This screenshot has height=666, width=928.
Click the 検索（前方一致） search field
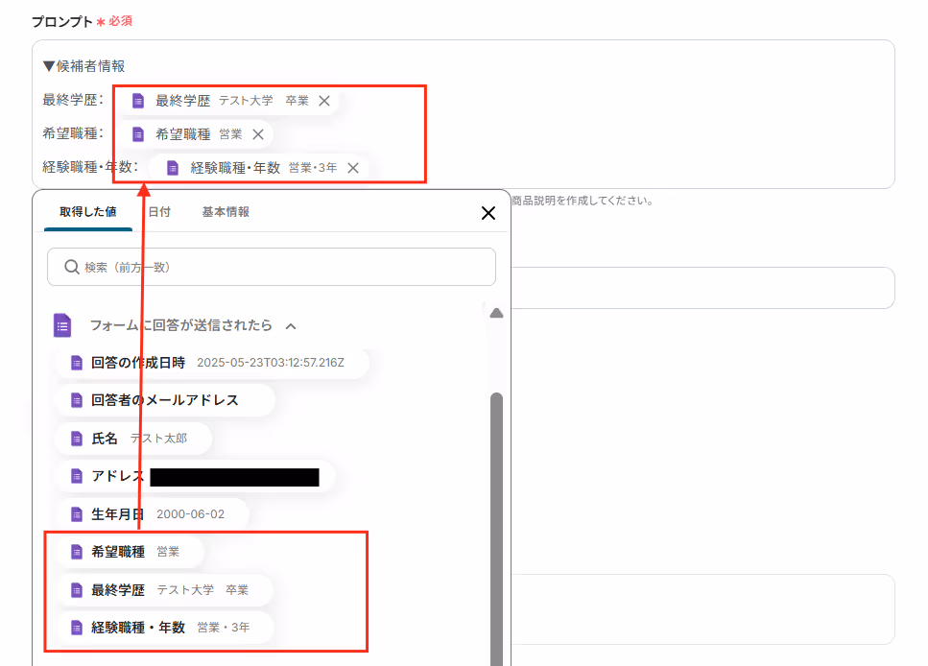(x=272, y=267)
